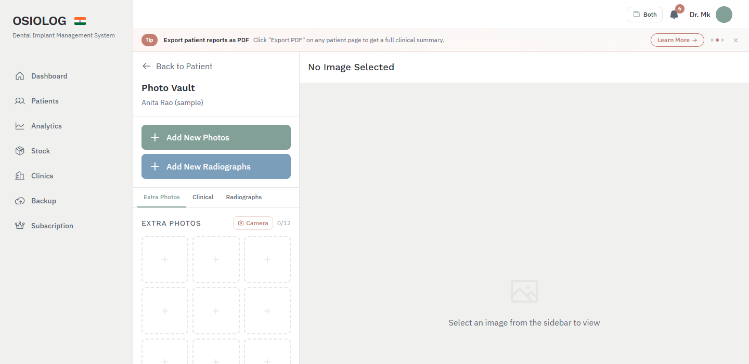Click Add New Radiographs button
The height and width of the screenshot is (364, 749).
tap(216, 166)
